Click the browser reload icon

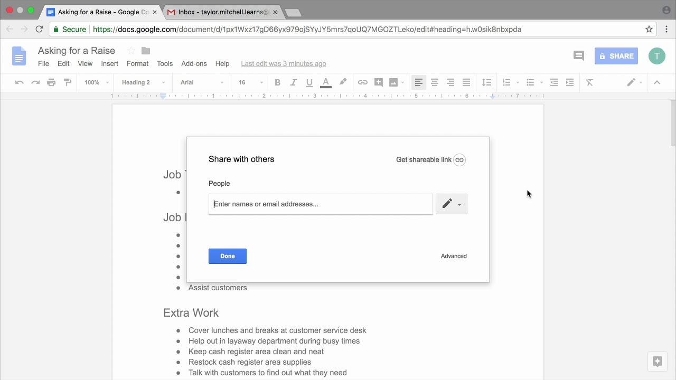coord(39,29)
